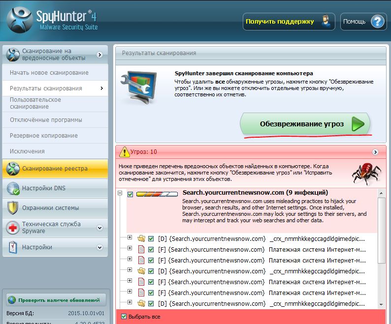Toggle the Выбрать все checkbox
This screenshot has width=391, height=324.
point(124,316)
